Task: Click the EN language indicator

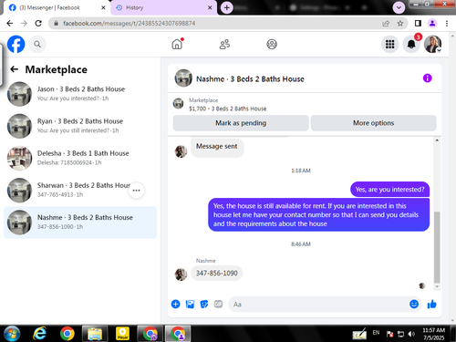Action: coord(376,333)
